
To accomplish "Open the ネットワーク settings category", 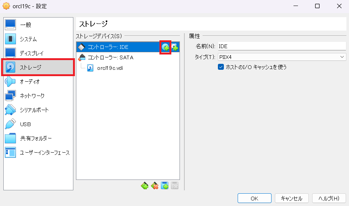I will tap(32, 96).
